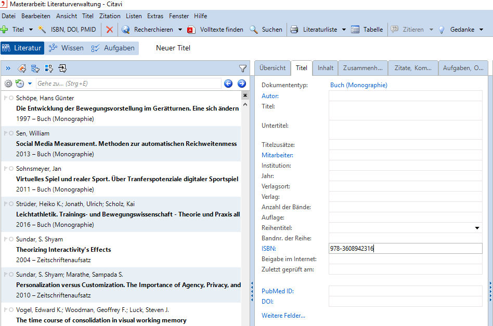
Task: Click the Autor field label link
Action: point(270,96)
